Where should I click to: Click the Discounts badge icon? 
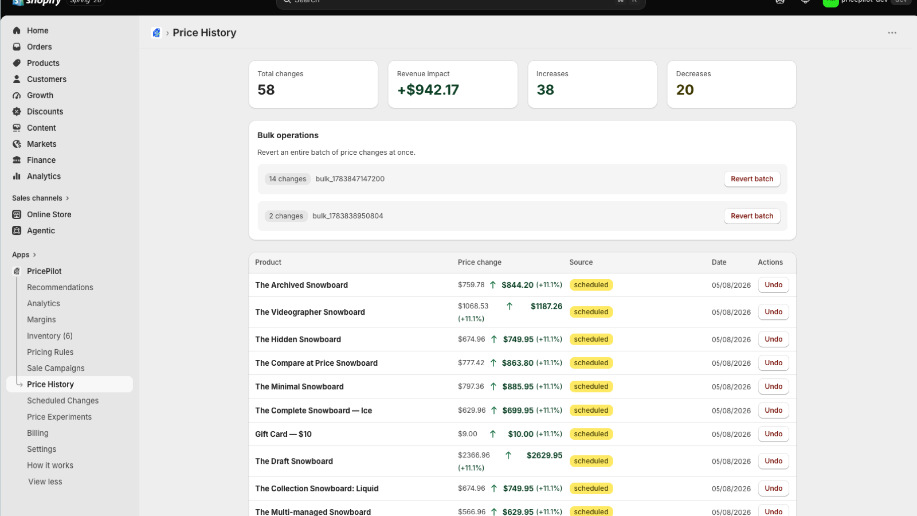click(17, 112)
